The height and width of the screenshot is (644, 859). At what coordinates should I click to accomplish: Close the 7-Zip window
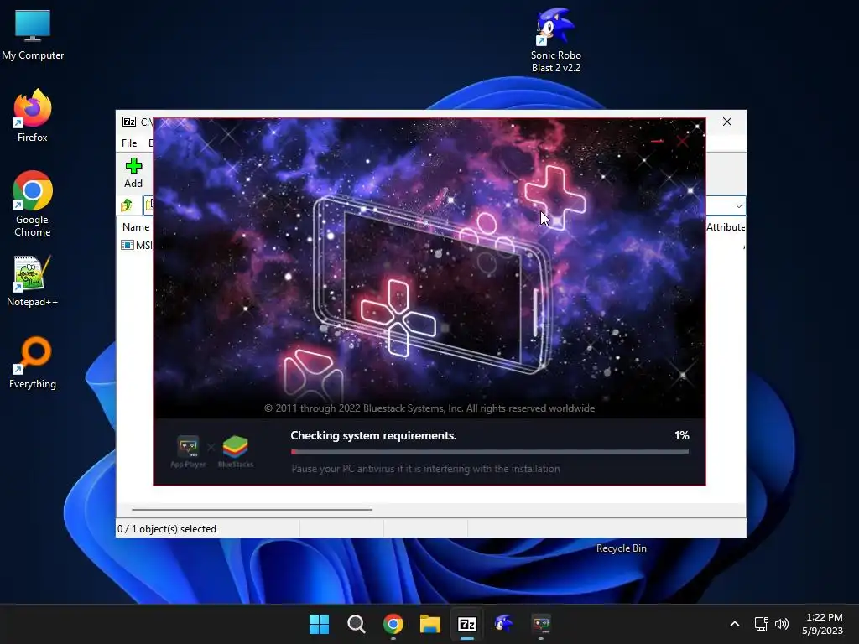point(727,122)
